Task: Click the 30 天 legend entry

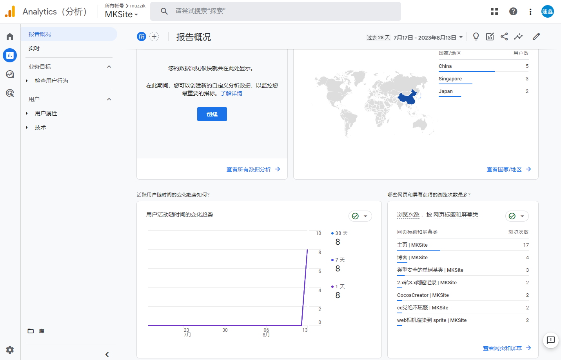Action: point(340,233)
